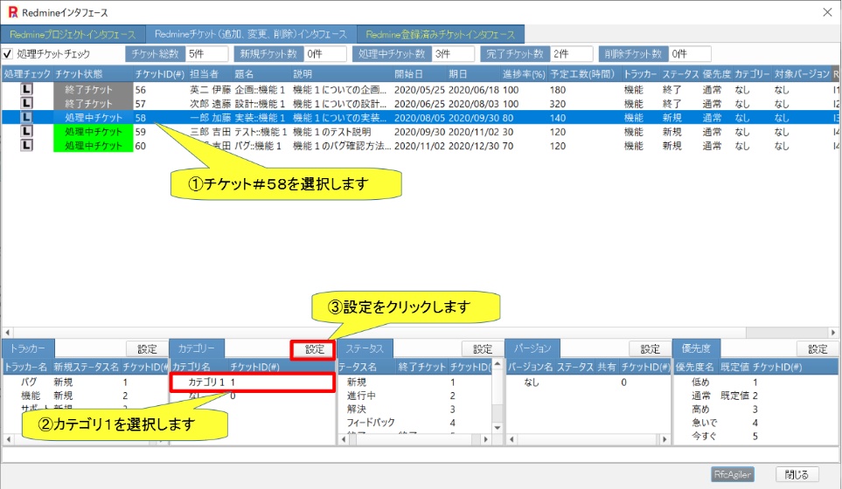Image resolution: width=842 pixels, height=489 pixels.
Task: Click the 優先度名 column header
Action: [695, 367]
